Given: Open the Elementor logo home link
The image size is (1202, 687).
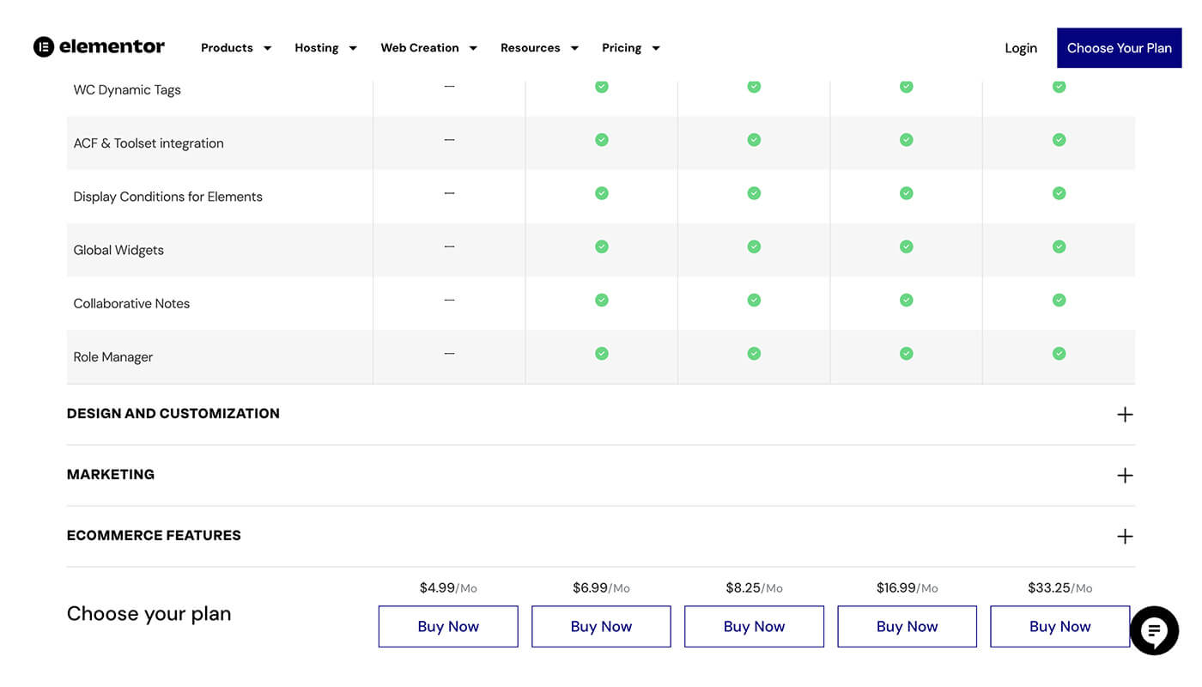Looking at the screenshot, I should point(99,47).
